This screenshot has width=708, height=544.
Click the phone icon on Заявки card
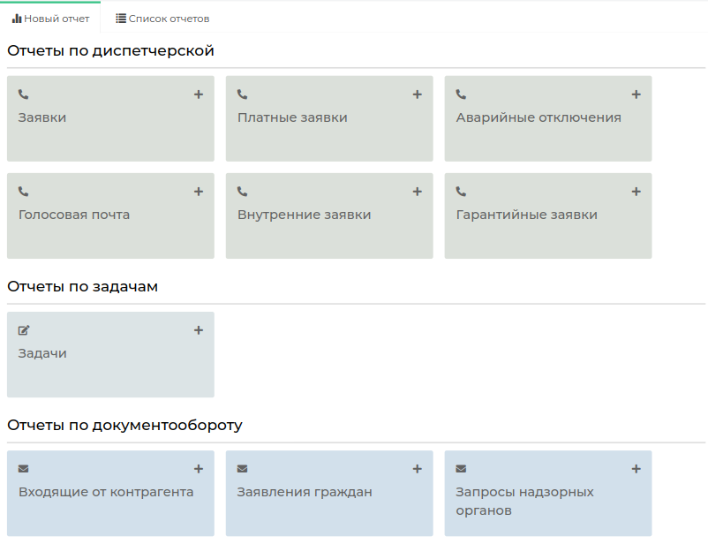click(x=24, y=94)
